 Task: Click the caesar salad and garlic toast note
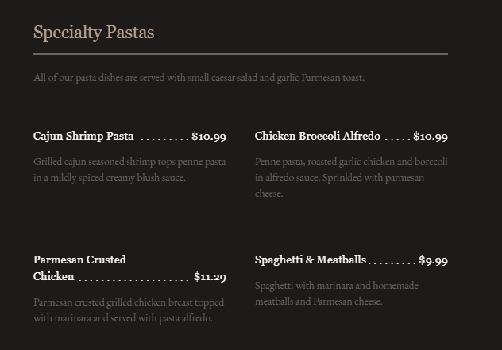(x=199, y=78)
